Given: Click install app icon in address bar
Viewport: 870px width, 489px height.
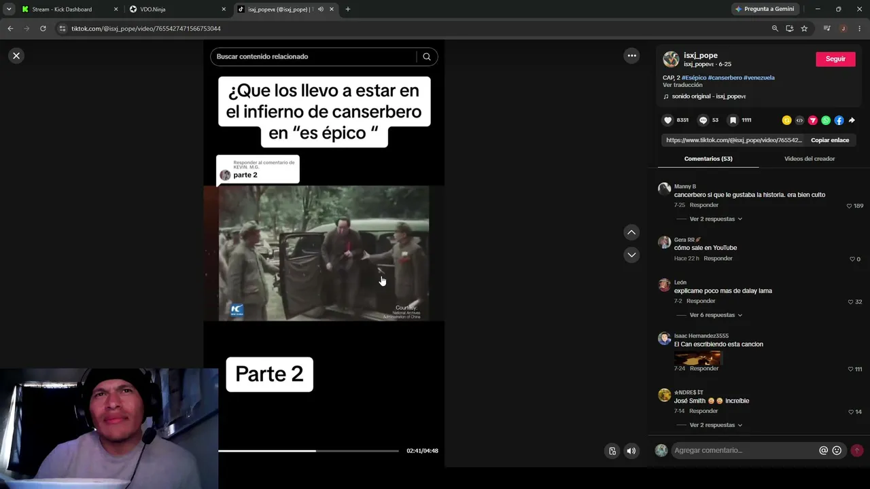Looking at the screenshot, I should point(789,29).
